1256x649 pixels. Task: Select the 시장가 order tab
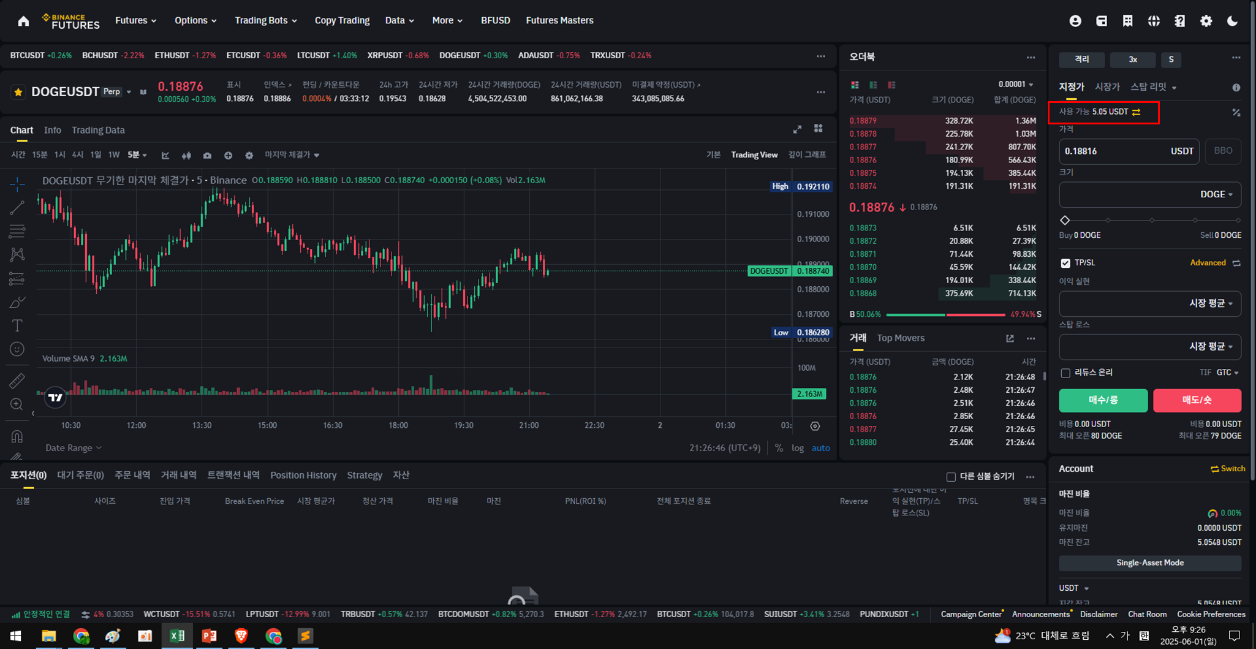coord(1107,87)
